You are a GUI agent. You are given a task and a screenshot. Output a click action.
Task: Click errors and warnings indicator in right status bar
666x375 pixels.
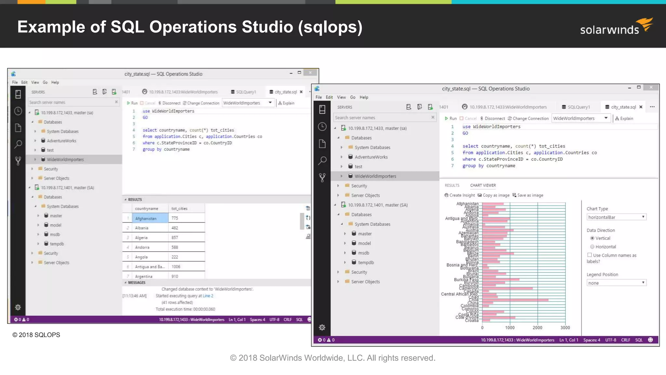point(326,340)
